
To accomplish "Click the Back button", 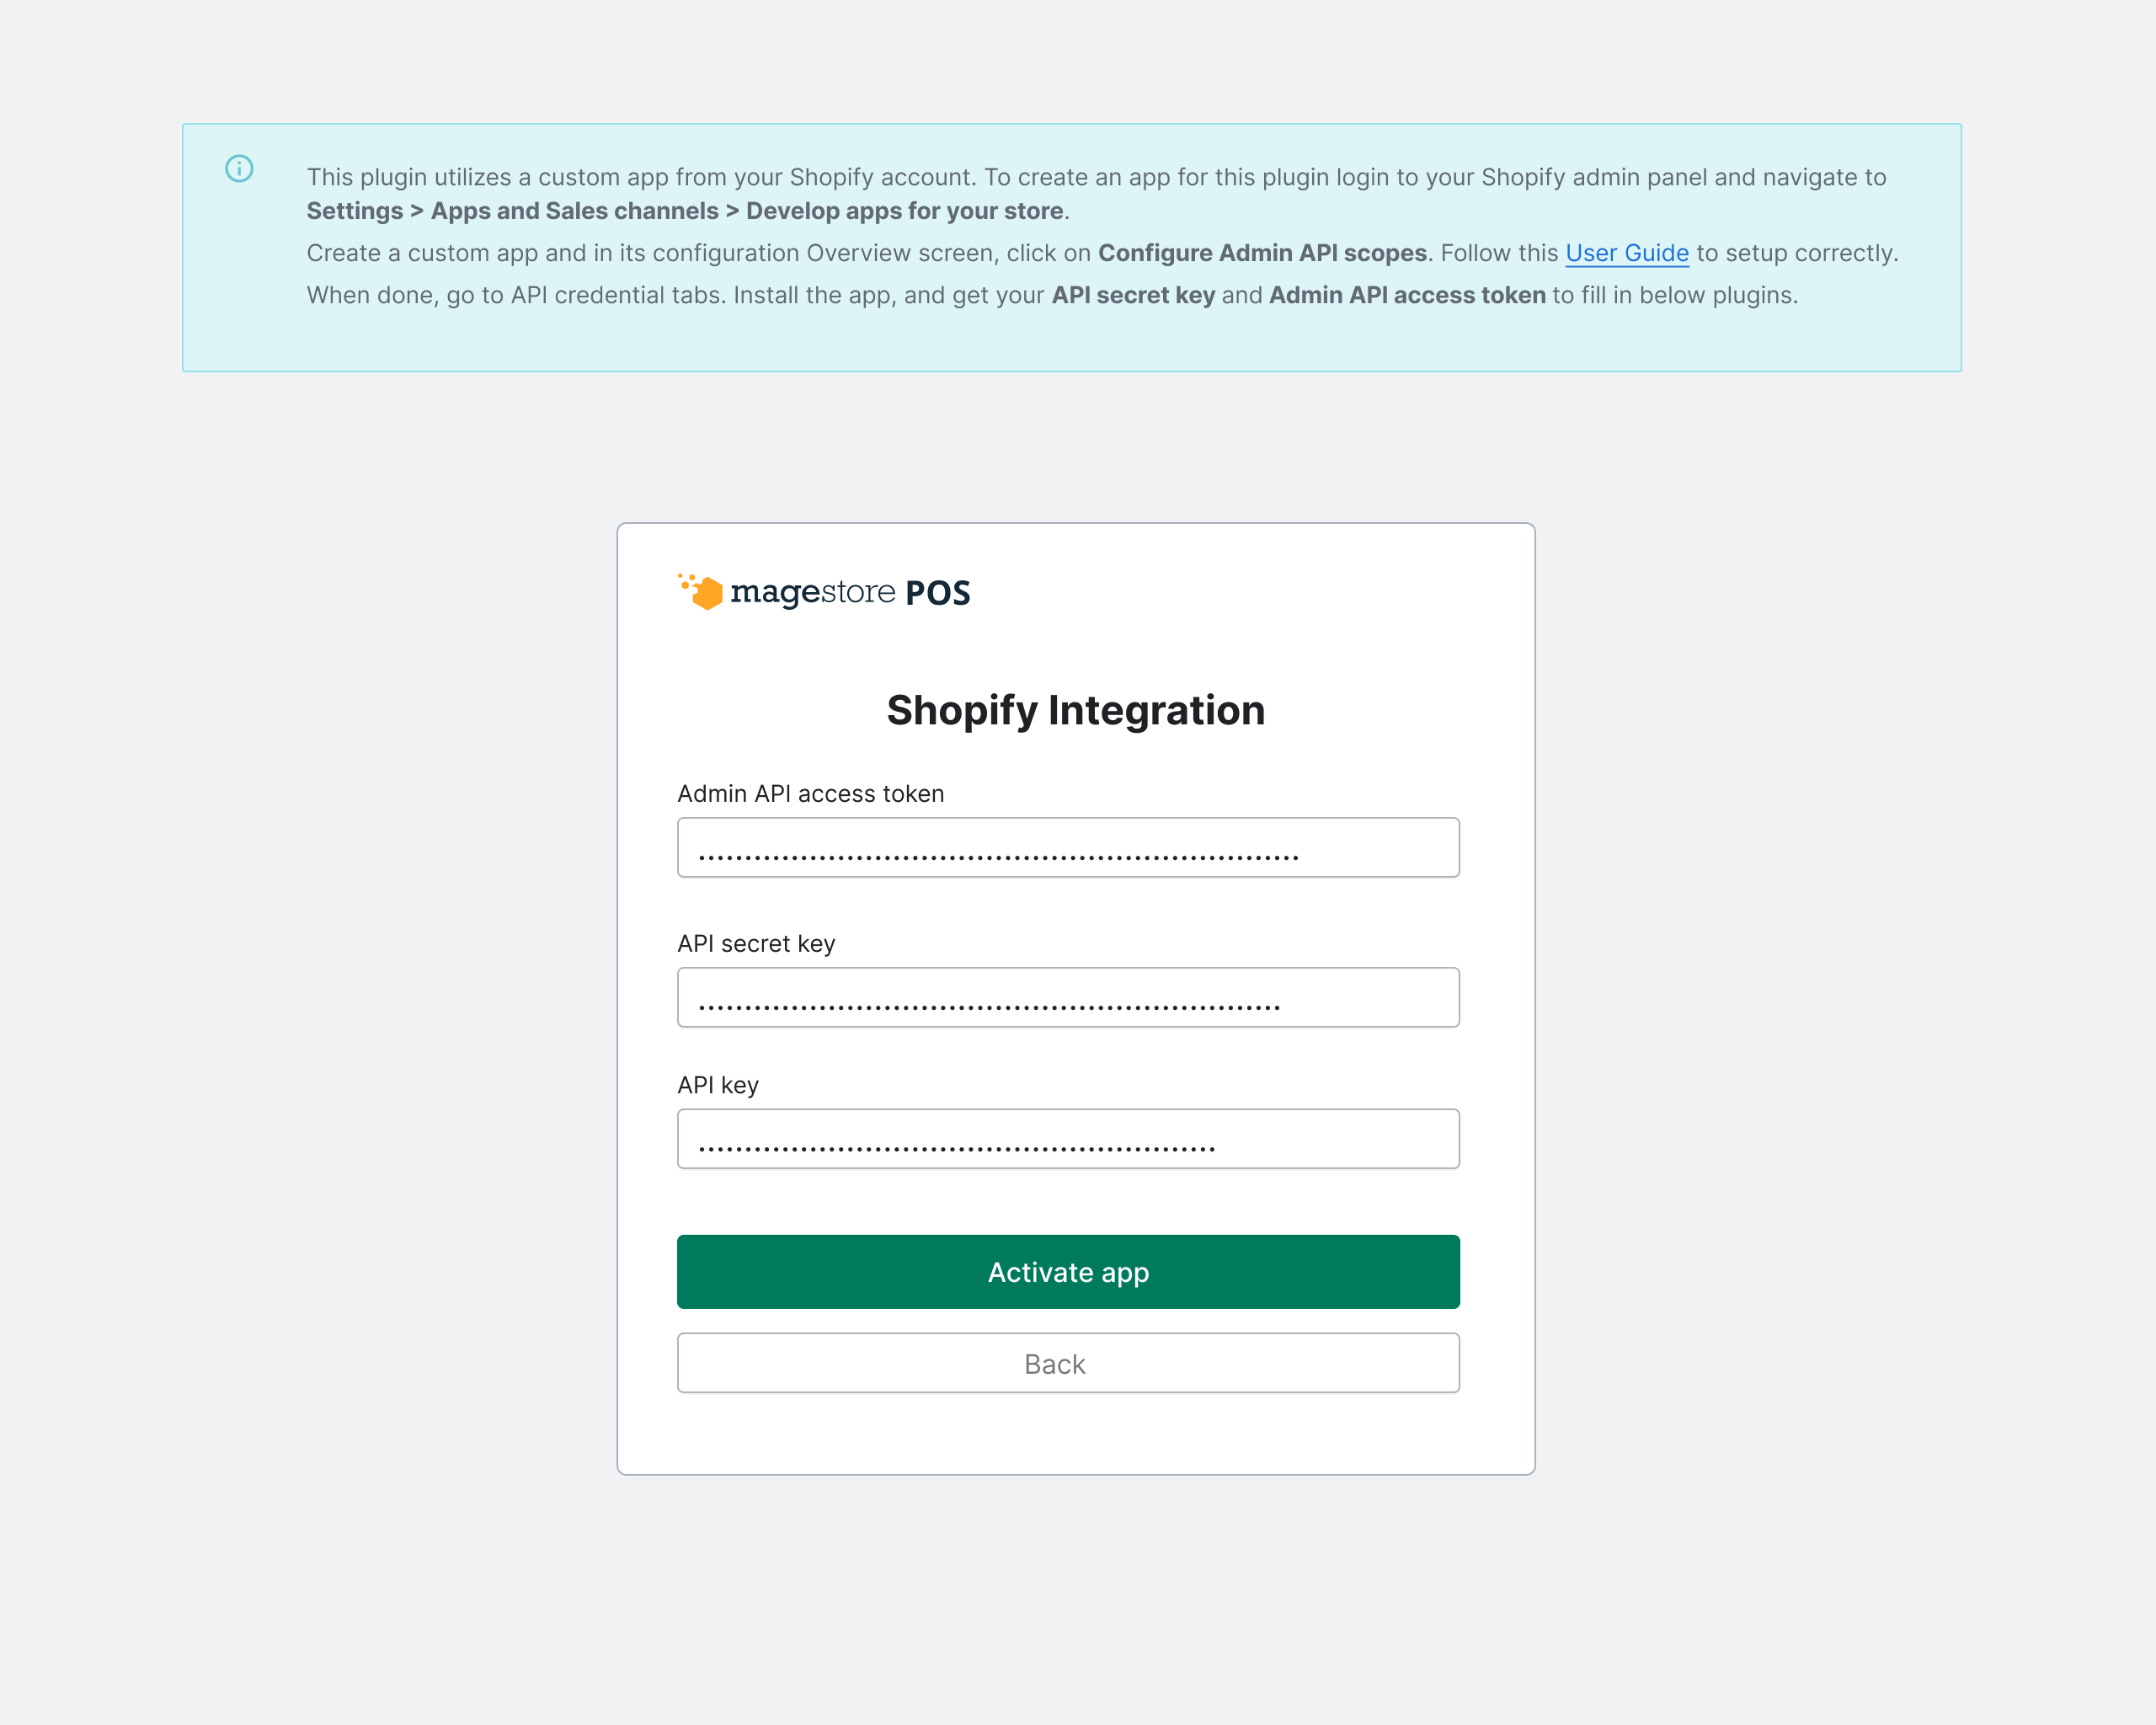I will click(x=1068, y=1363).
